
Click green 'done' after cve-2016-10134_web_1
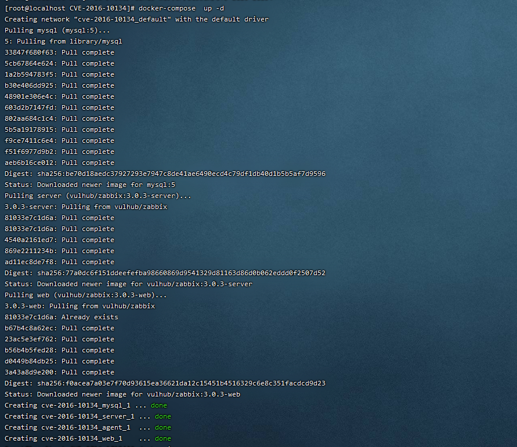(x=163, y=438)
